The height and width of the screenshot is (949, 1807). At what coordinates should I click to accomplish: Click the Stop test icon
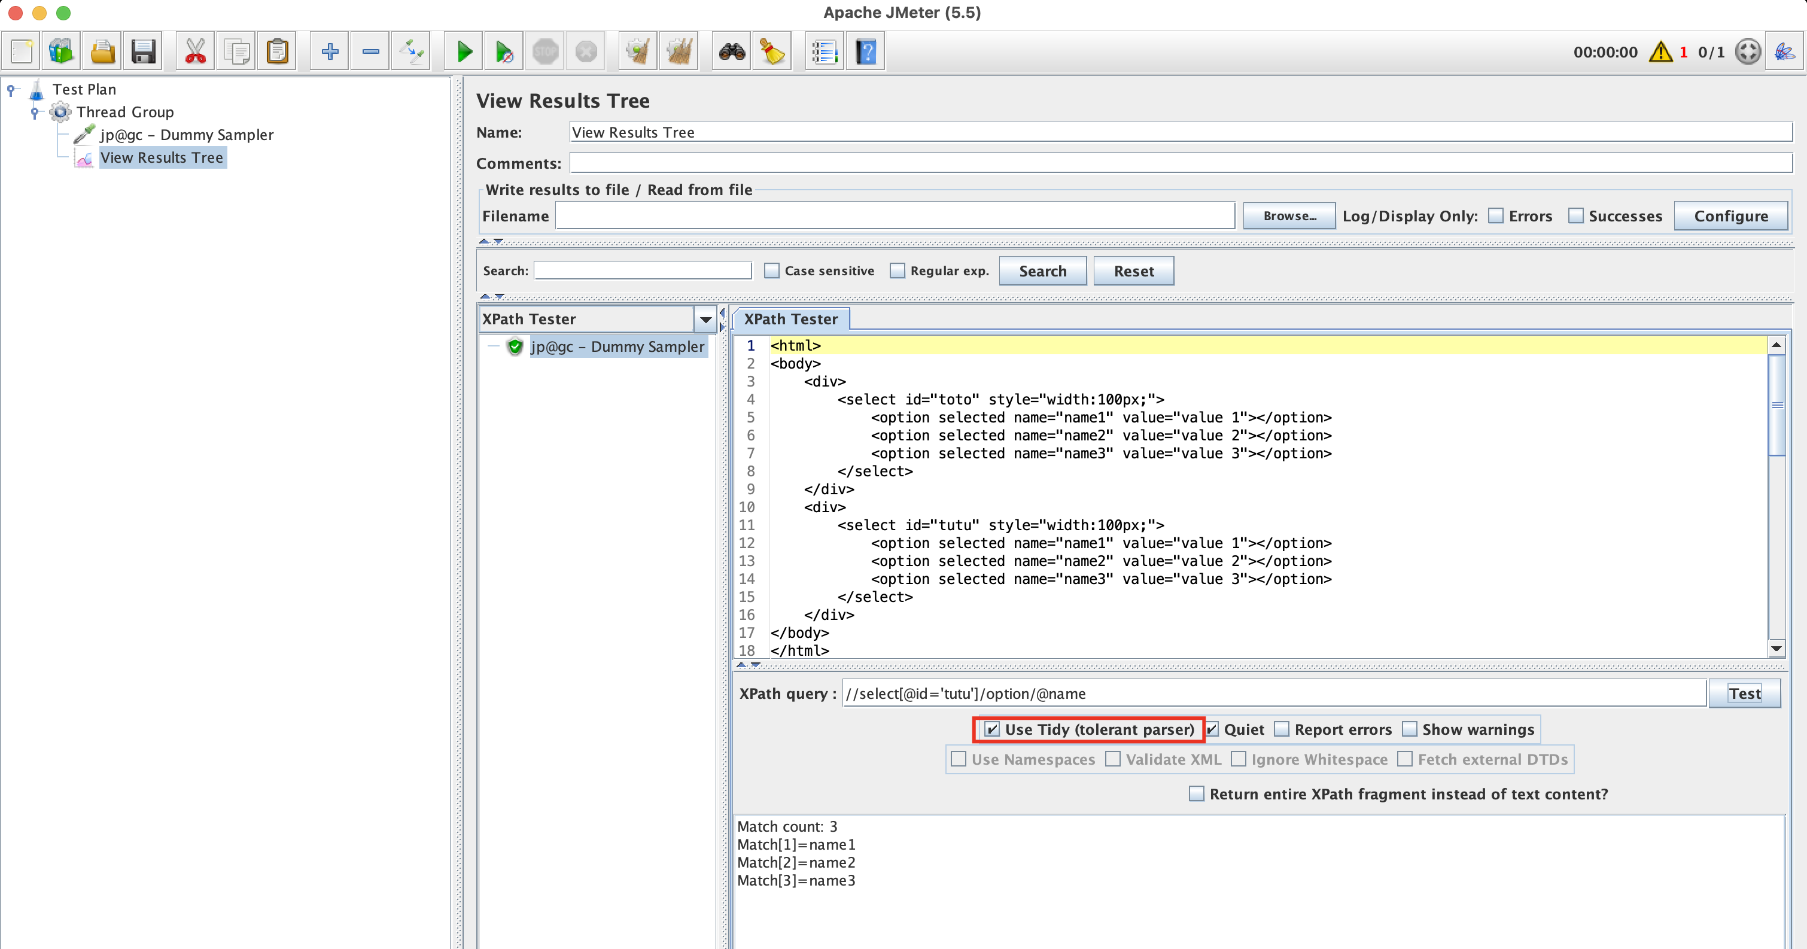[x=545, y=51]
